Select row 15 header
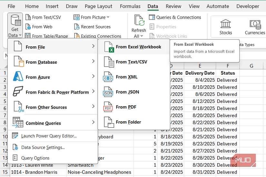266x177 pixels. [x=5, y=172]
